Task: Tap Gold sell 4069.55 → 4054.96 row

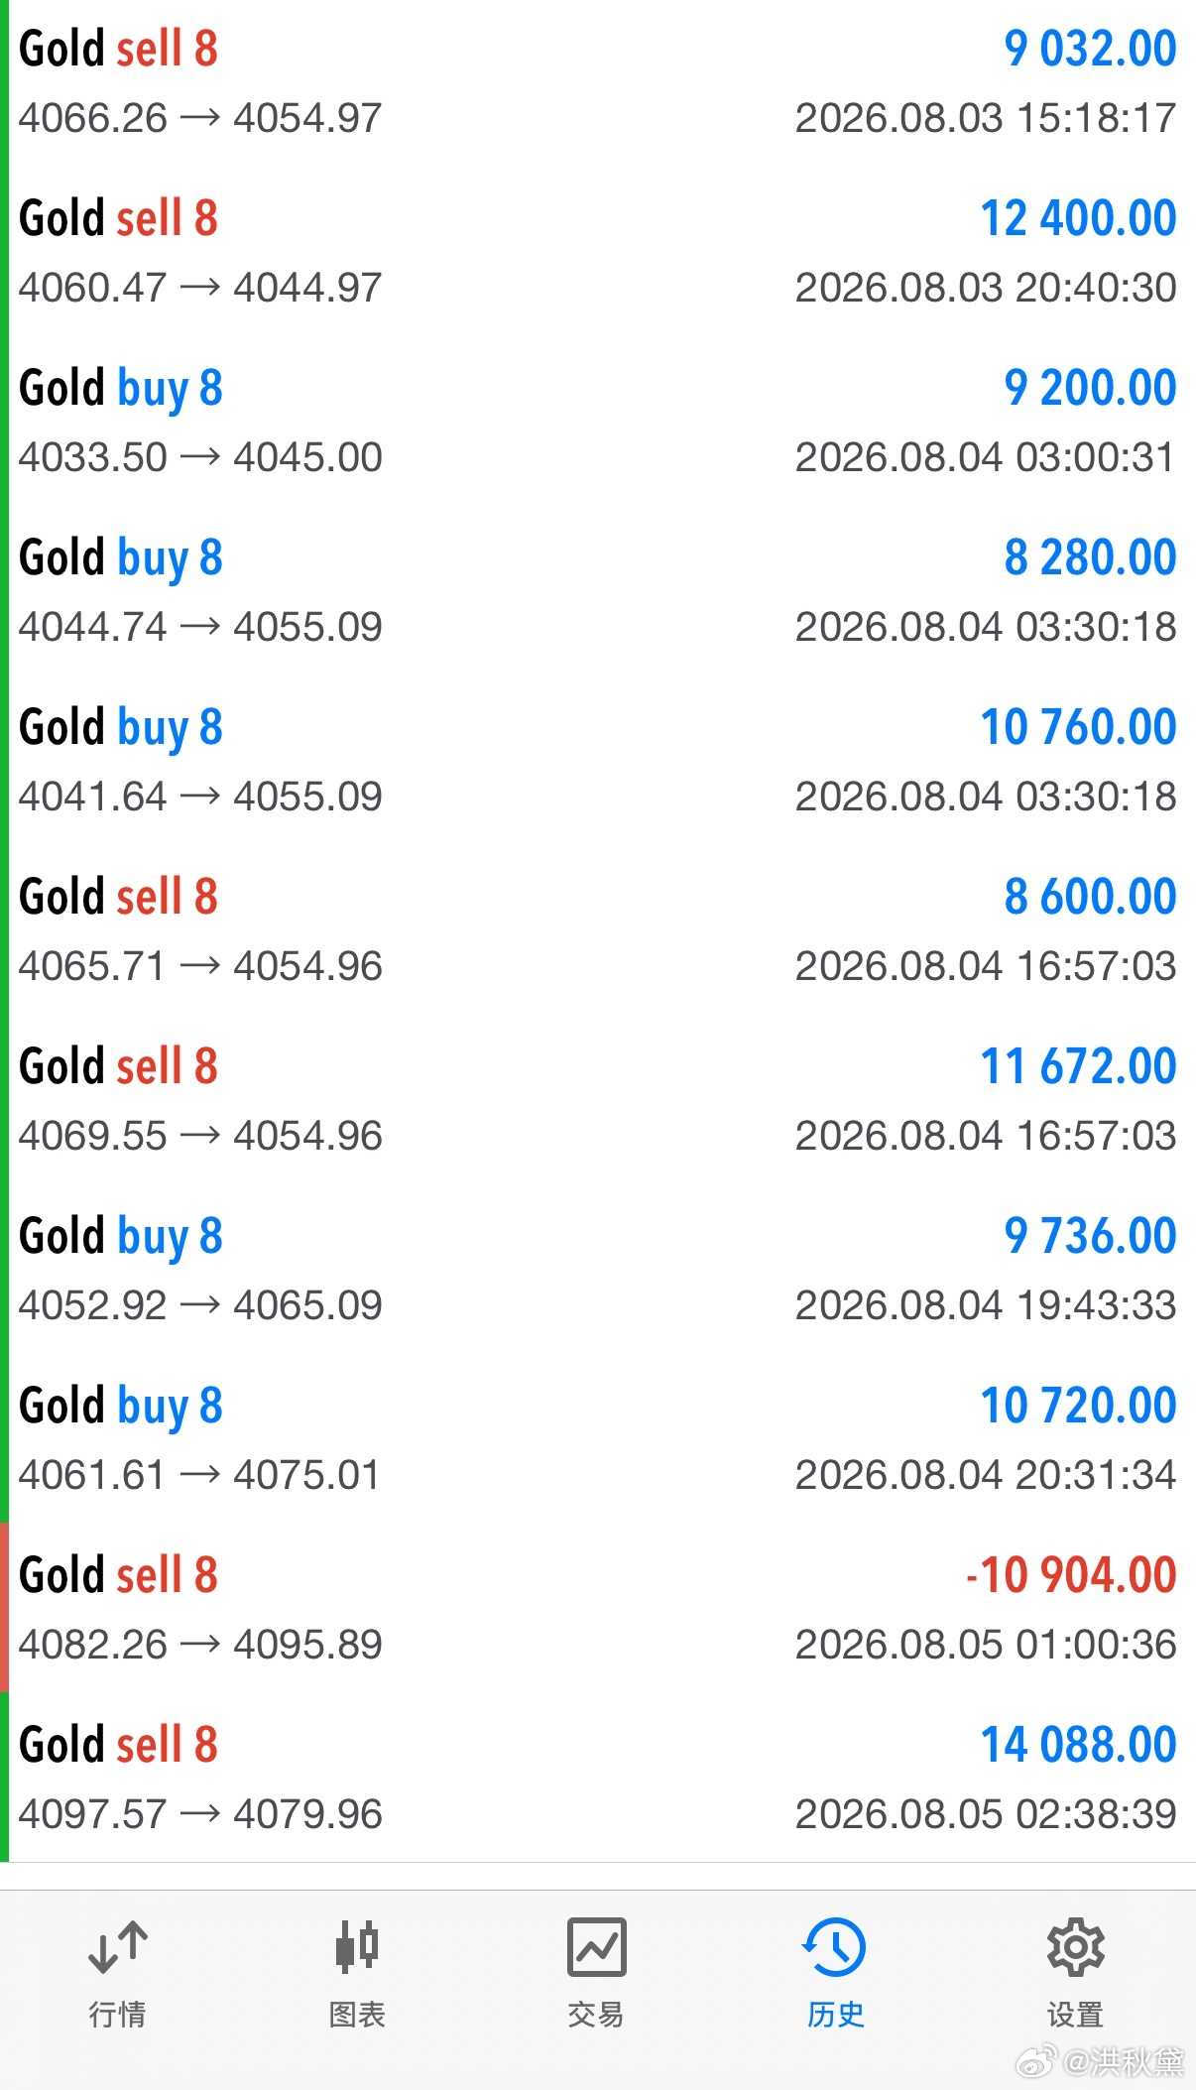Action: coord(598,1100)
